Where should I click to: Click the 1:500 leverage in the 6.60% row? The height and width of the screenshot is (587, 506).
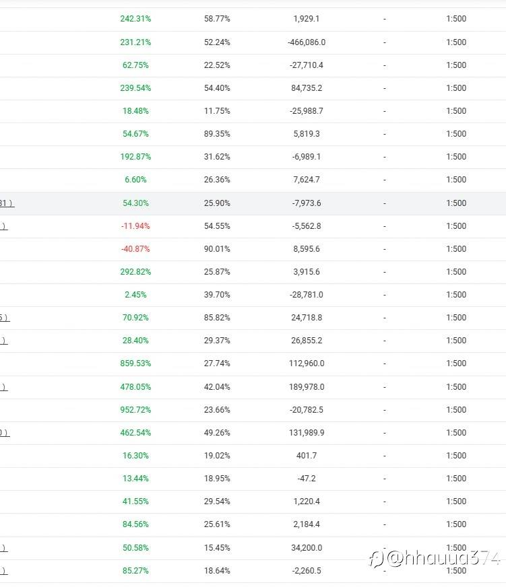pos(456,180)
